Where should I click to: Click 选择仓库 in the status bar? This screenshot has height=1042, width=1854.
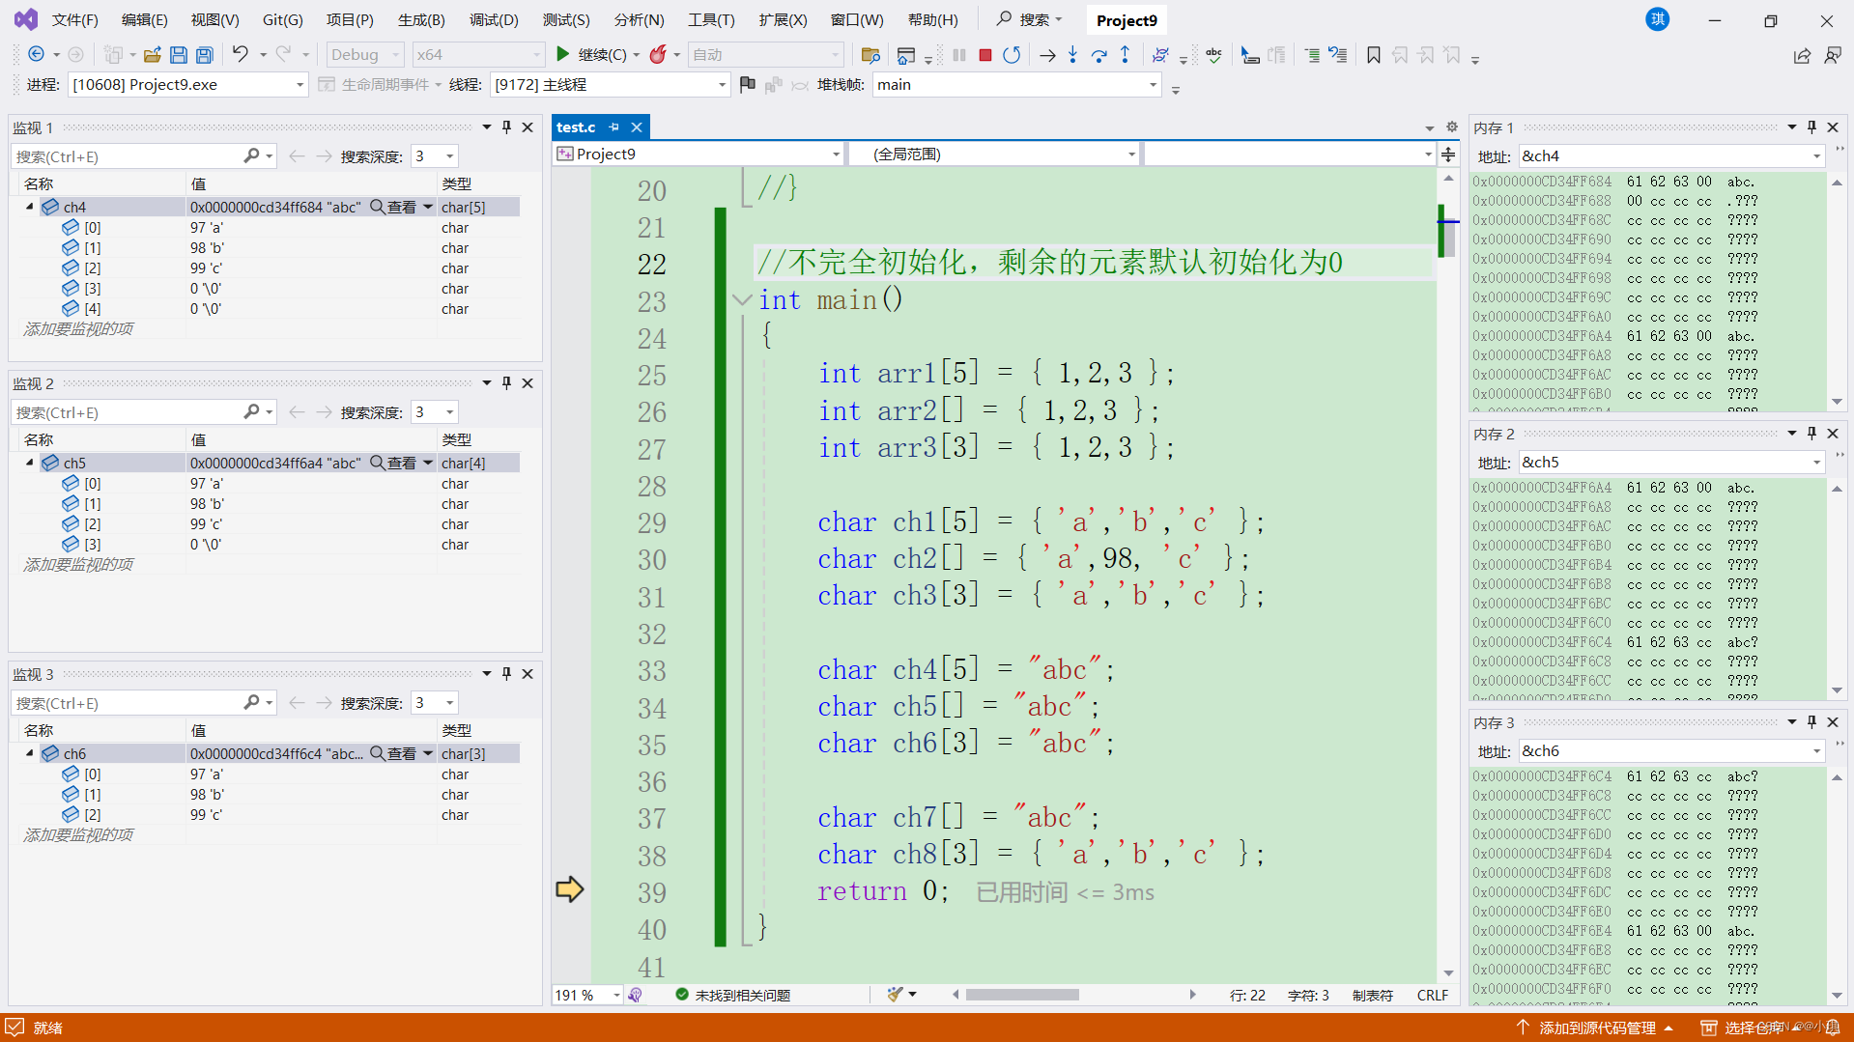click(1754, 1028)
